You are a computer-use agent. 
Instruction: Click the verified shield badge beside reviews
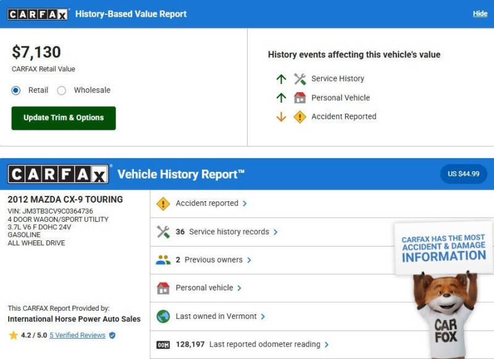(112, 336)
